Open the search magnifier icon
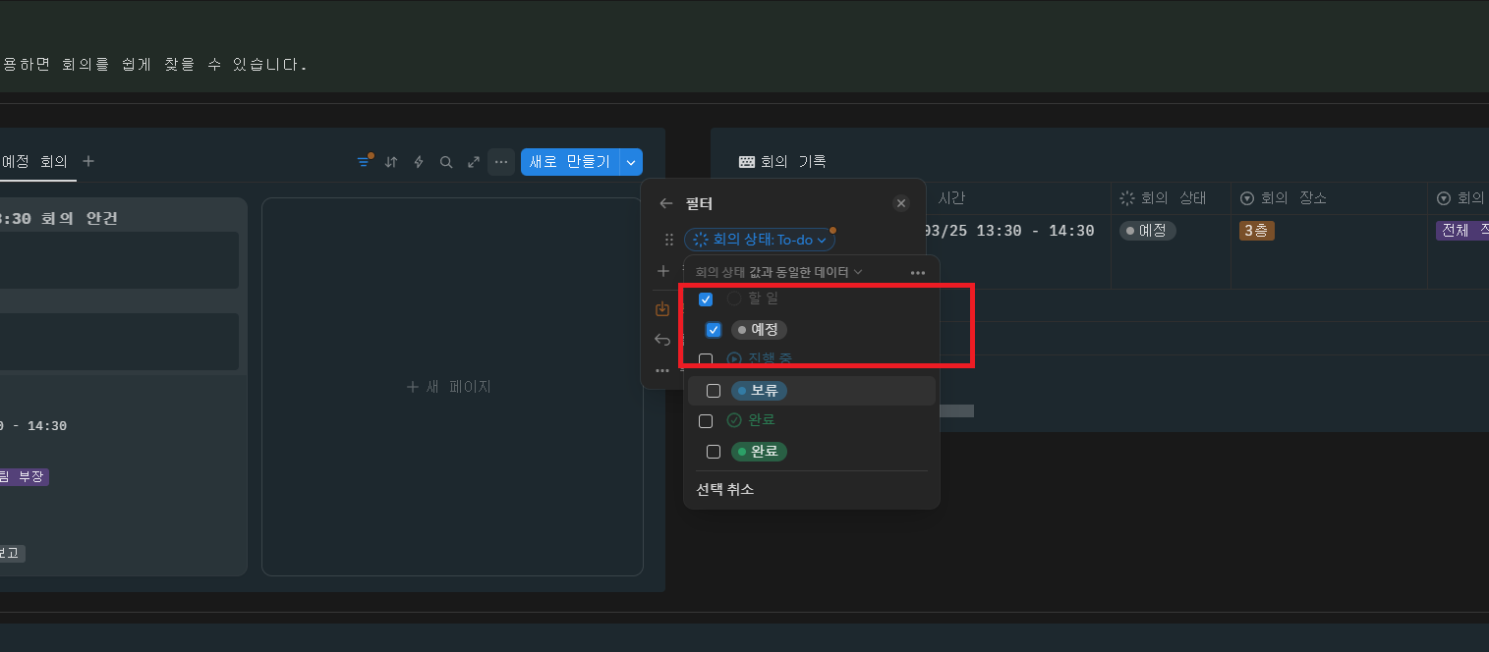 (446, 162)
